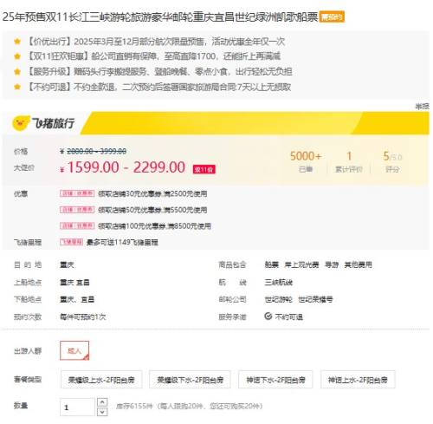Image resolution: width=433 pixels, height=424 pixels.
Task: Claim 领取店铺100元优惠券 满8500元使用
Action: pos(154,225)
